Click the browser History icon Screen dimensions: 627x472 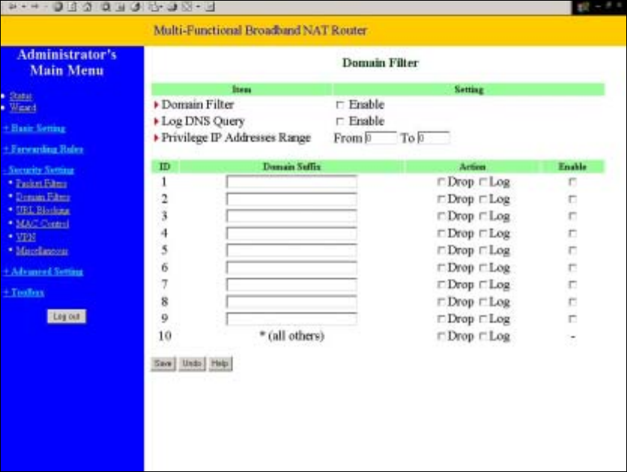tap(136, 7)
